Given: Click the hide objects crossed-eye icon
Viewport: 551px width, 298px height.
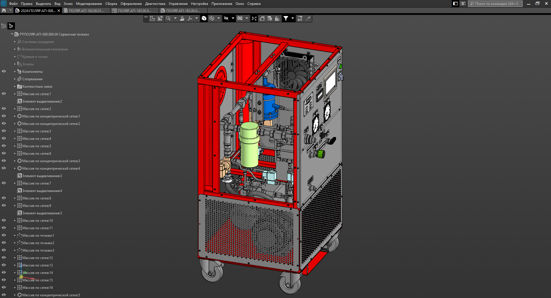Looking at the screenshot, I should coord(226,18).
